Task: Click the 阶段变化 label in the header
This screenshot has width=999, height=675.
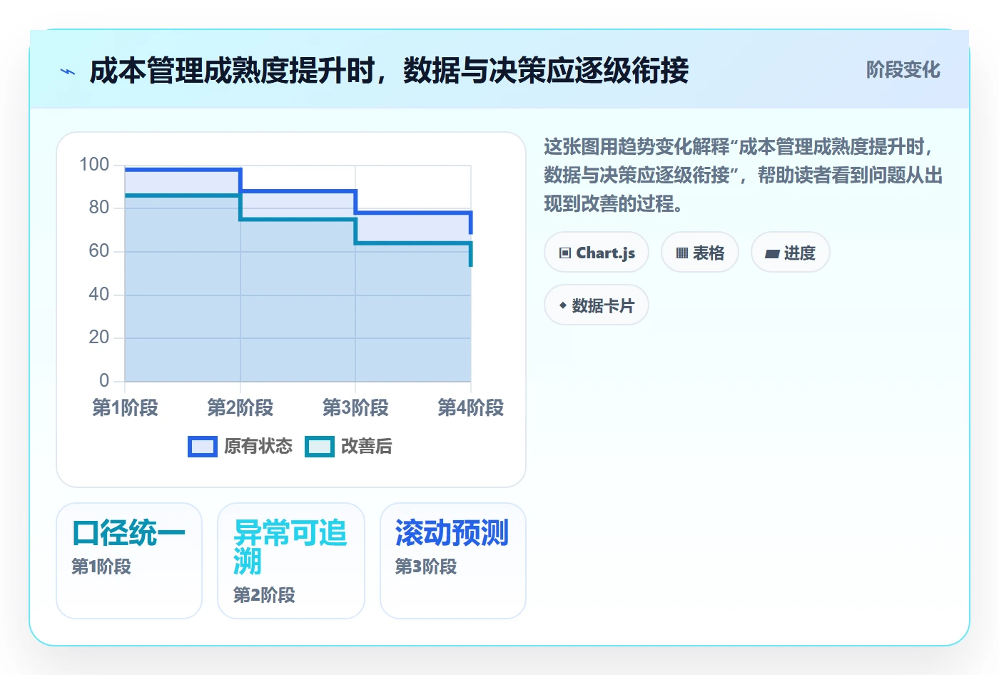Action: coord(903,70)
